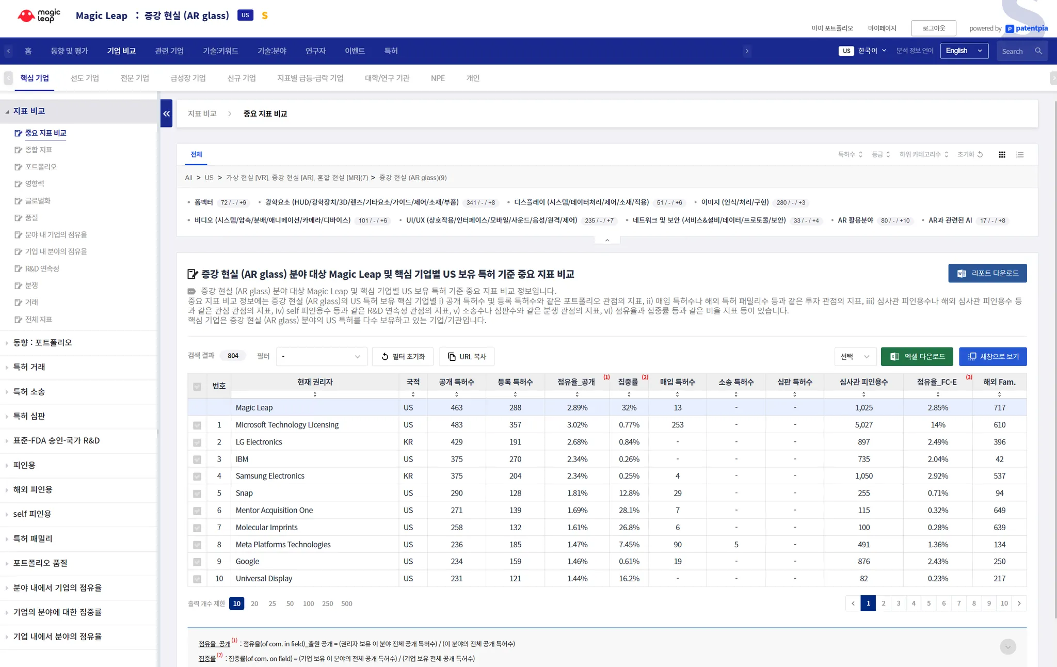Viewport: 1057px width, 667px height.
Task: Click the search magnifier icon
Action: (1038, 51)
